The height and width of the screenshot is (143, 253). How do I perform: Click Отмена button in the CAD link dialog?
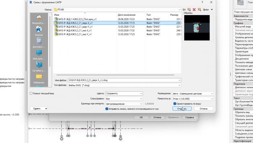coord(204,109)
